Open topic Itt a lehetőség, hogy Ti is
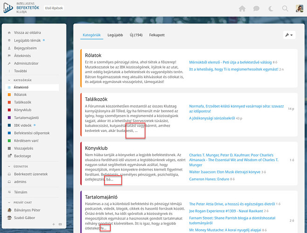The height and width of the screenshot is (233, 307). coord(233,69)
